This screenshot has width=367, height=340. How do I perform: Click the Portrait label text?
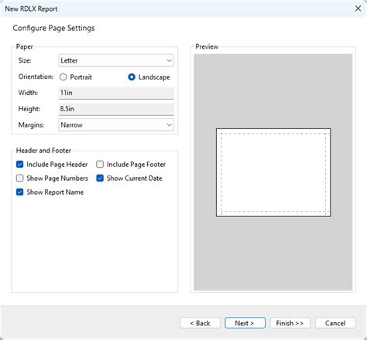[81, 77]
